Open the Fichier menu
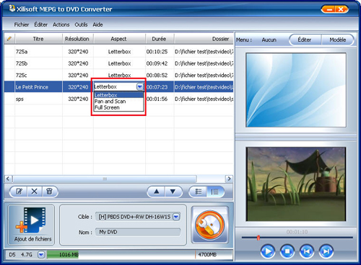 point(22,24)
